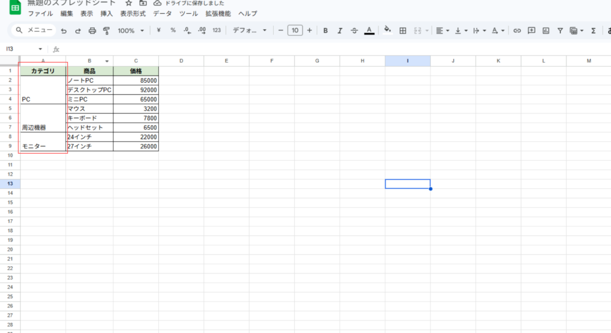Open the データ menu
The image size is (611, 333).
pyautogui.click(x=162, y=13)
